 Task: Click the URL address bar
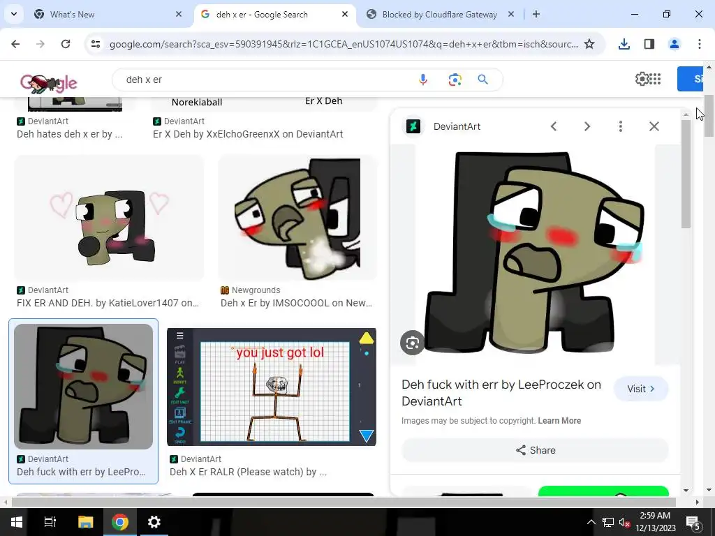click(x=344, y=44)
